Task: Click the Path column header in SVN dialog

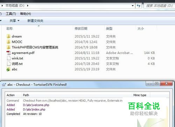Action: click(x=26, y=95)
